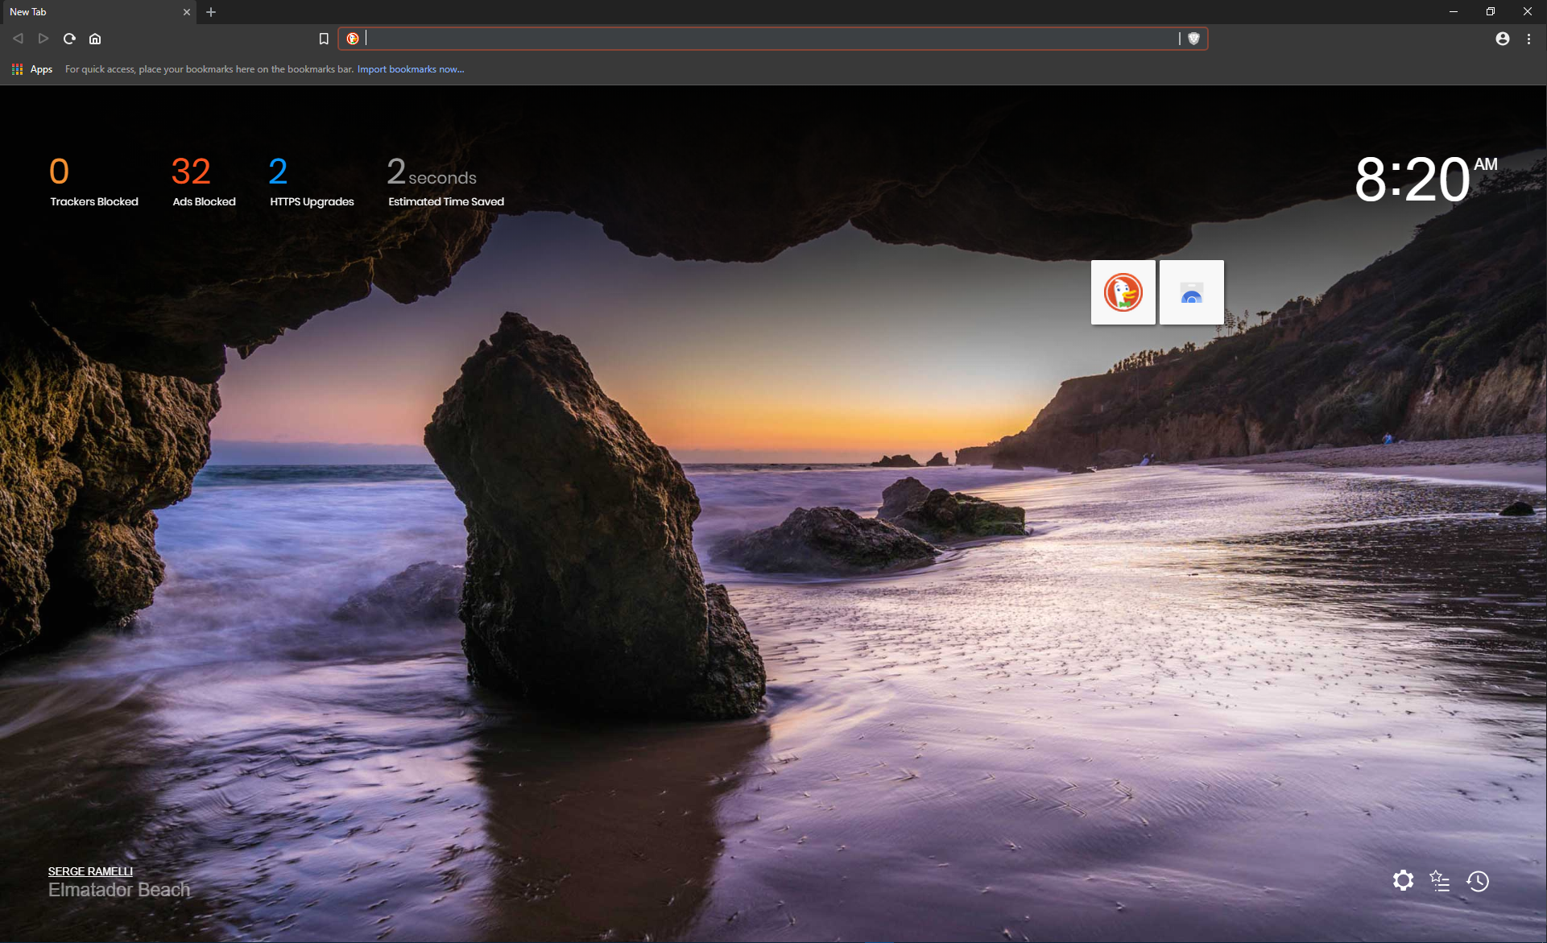Open the second top site tile

pyautogui.click(x=1192, y=292)
